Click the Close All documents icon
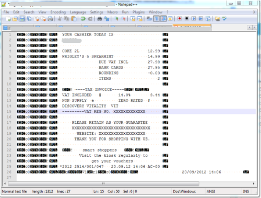261x198 pixels. (43, 19)
